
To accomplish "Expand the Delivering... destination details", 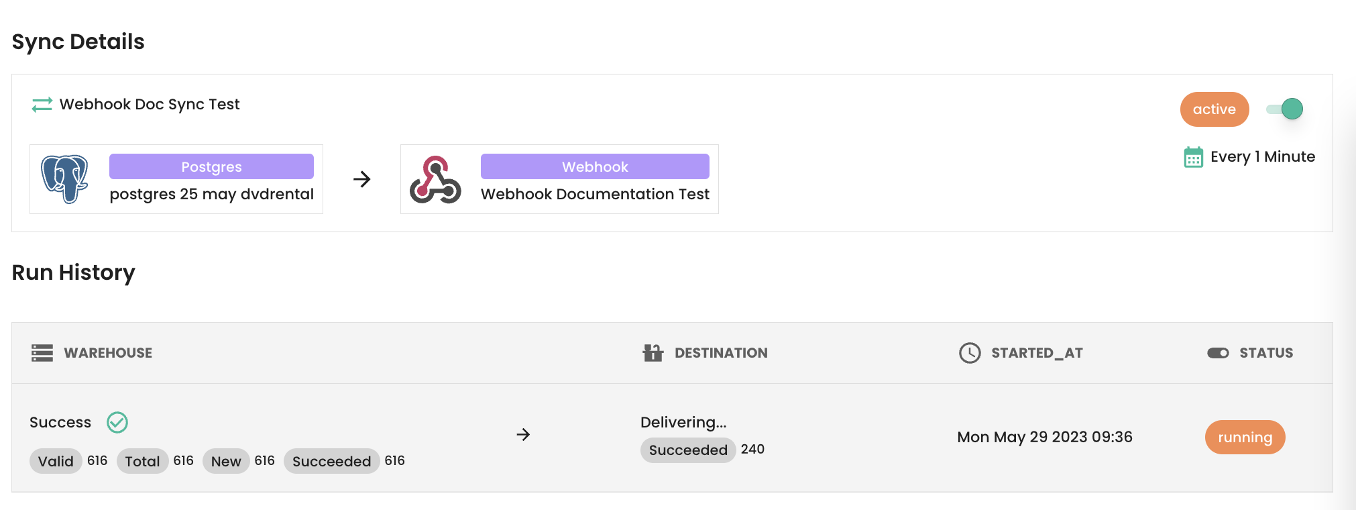I will [x=683, y=422].
